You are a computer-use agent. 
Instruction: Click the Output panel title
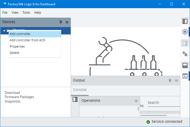point(79,80)
